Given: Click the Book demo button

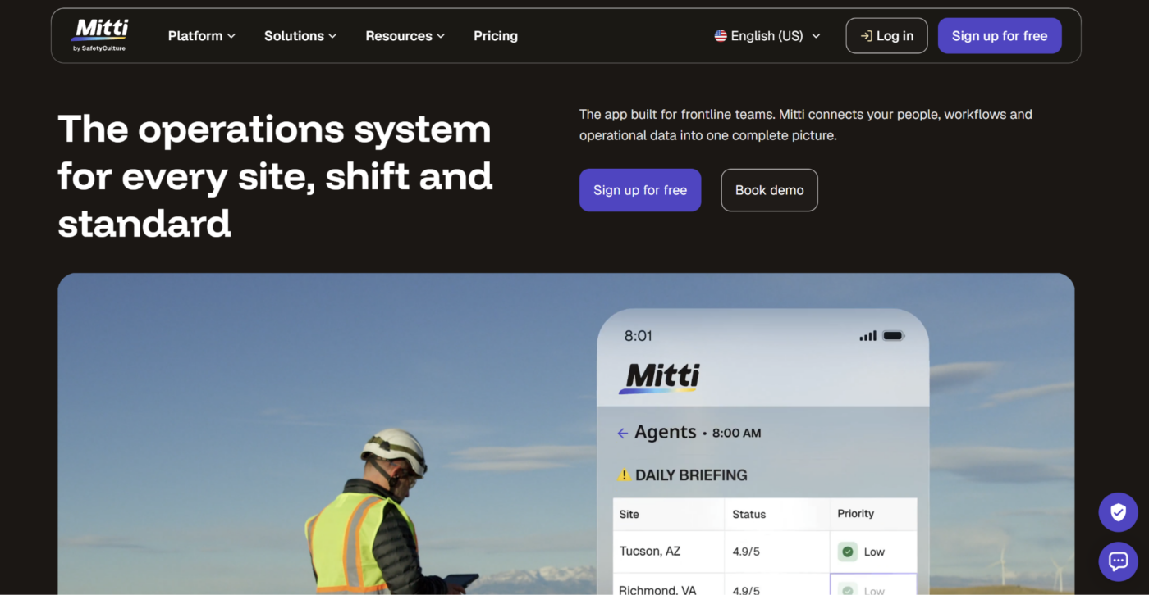Looking at the screenshot, I should 770,190.
